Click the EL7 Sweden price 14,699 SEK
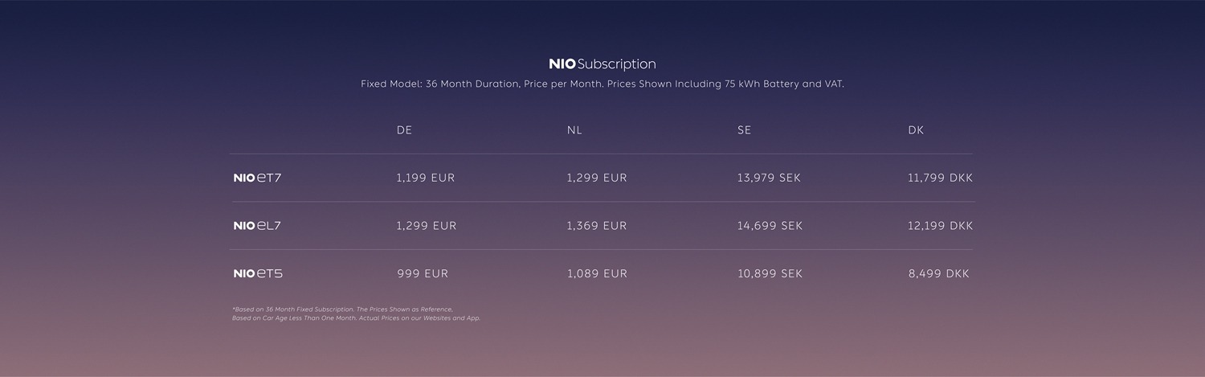Image resolution: width=1205 pixels, height=377 pixels. tap(770, 226)
